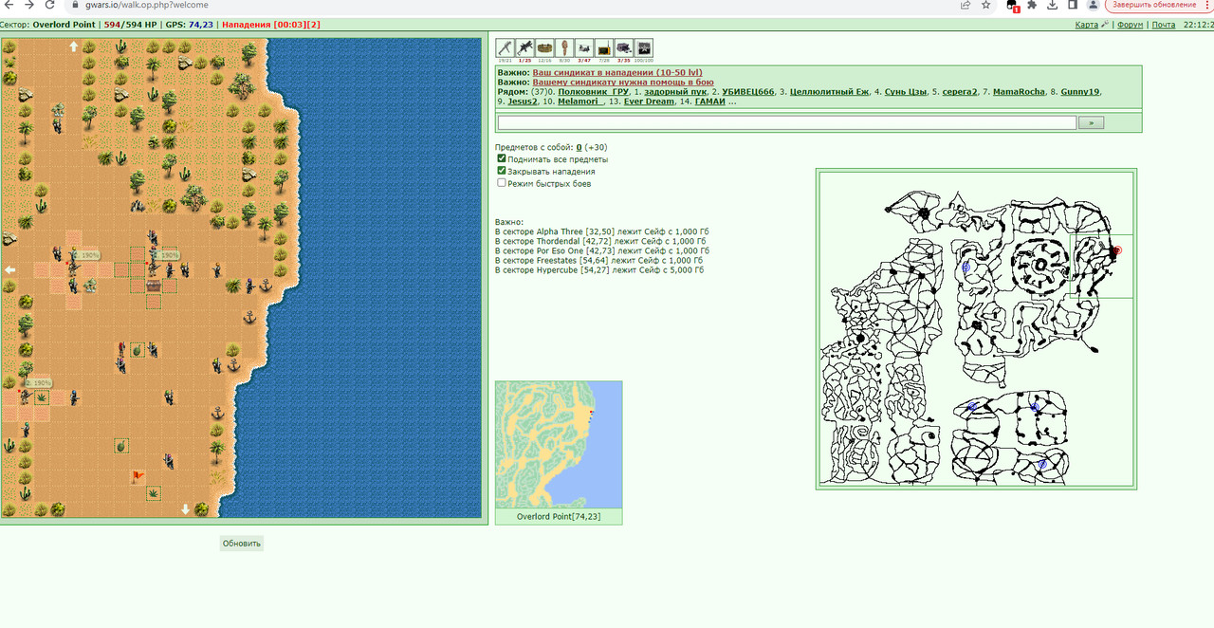1214x628 pixels.
Task: Open the Почта link
Action: [1163, 25]
